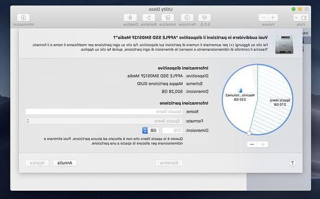The height and width of the screenshot is (199, 320).
Task: Open the help question mark button
Action: [292, 163]
